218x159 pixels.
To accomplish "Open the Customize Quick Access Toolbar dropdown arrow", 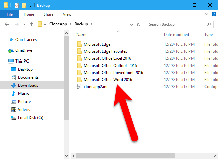I will pyautogui.click(x=30, y=6).
